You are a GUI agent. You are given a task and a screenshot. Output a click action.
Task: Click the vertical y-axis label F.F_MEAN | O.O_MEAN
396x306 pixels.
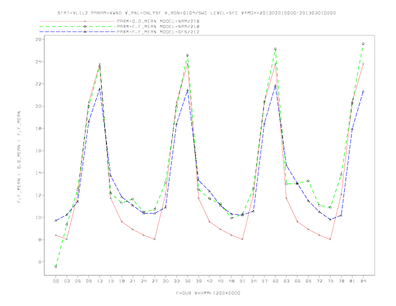[19, 157]
